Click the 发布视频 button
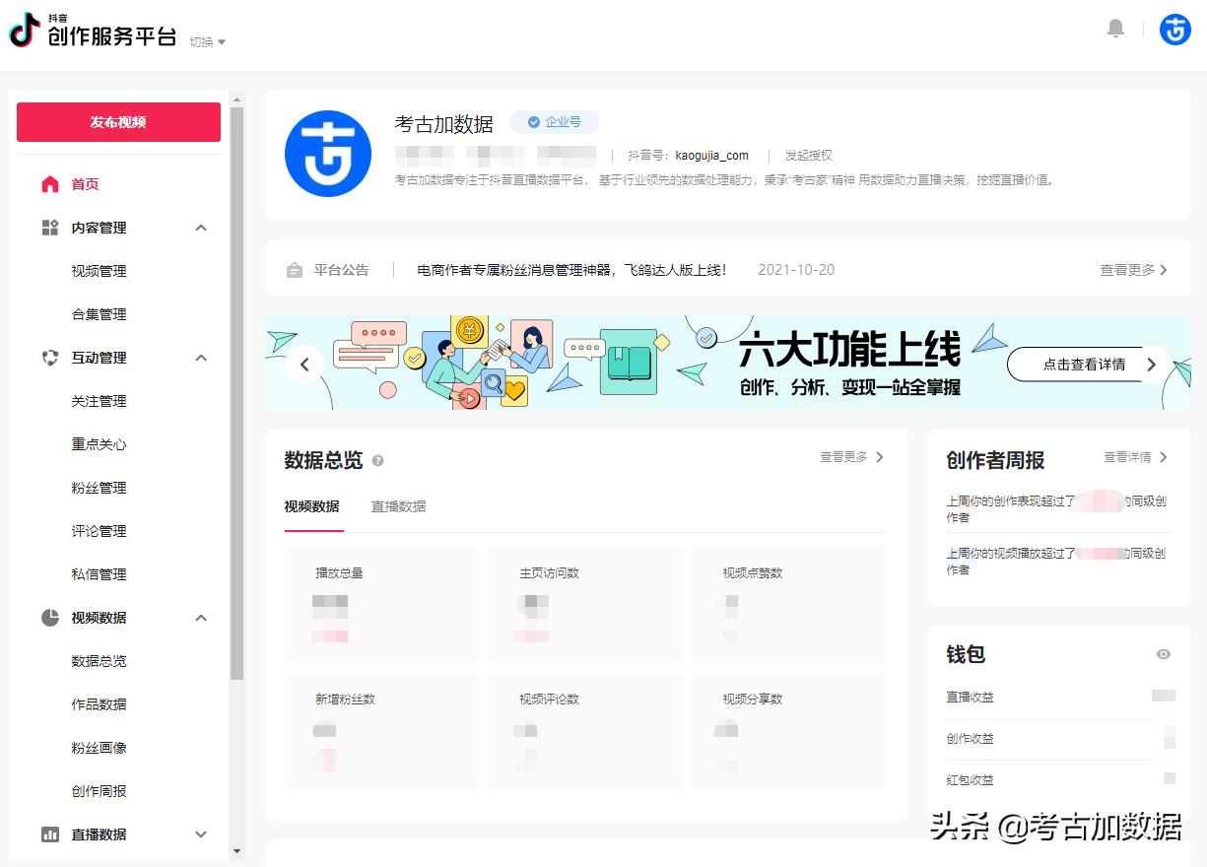Screen dimensions: 1207x867 118,122
